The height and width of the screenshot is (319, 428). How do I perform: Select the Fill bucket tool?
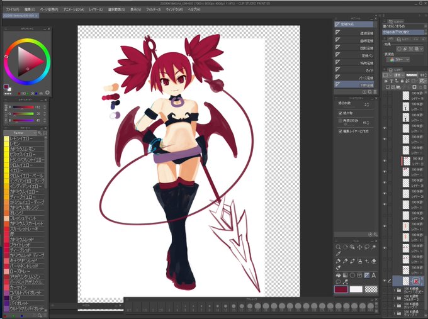(338, 276)
